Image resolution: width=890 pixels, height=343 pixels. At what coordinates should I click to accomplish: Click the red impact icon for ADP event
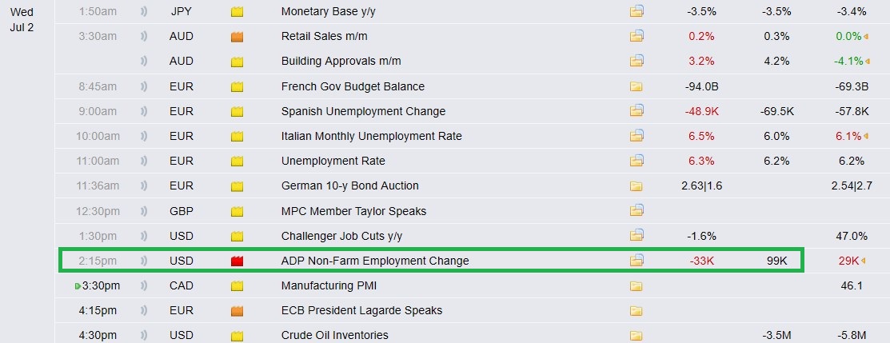(x=237, y=261)
